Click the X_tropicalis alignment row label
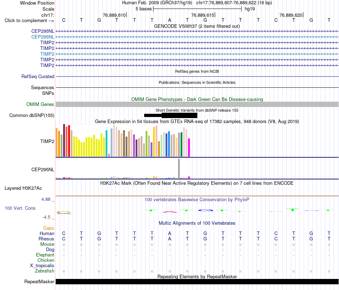Viewport: 339px width, 290px height. (x=42, y=266)
